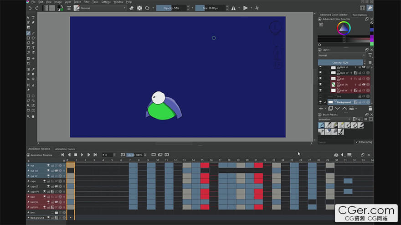The height and width of the screenshot is (225, 401).
Task: Switch to the Animation Curves tab
Action: pyautogui.click(x=65, y=149)
